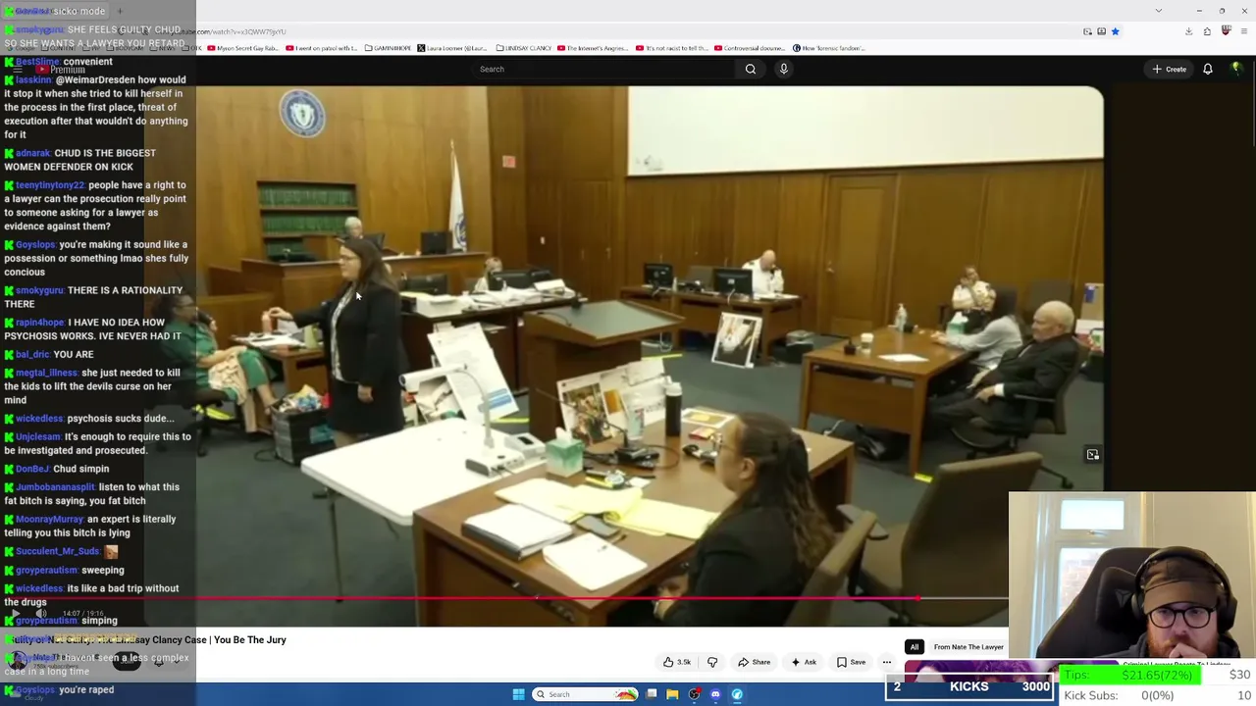Screen dimensions: 1256x706
Task: Click the YouTube Premium logo
Action: tap(61, 70)
